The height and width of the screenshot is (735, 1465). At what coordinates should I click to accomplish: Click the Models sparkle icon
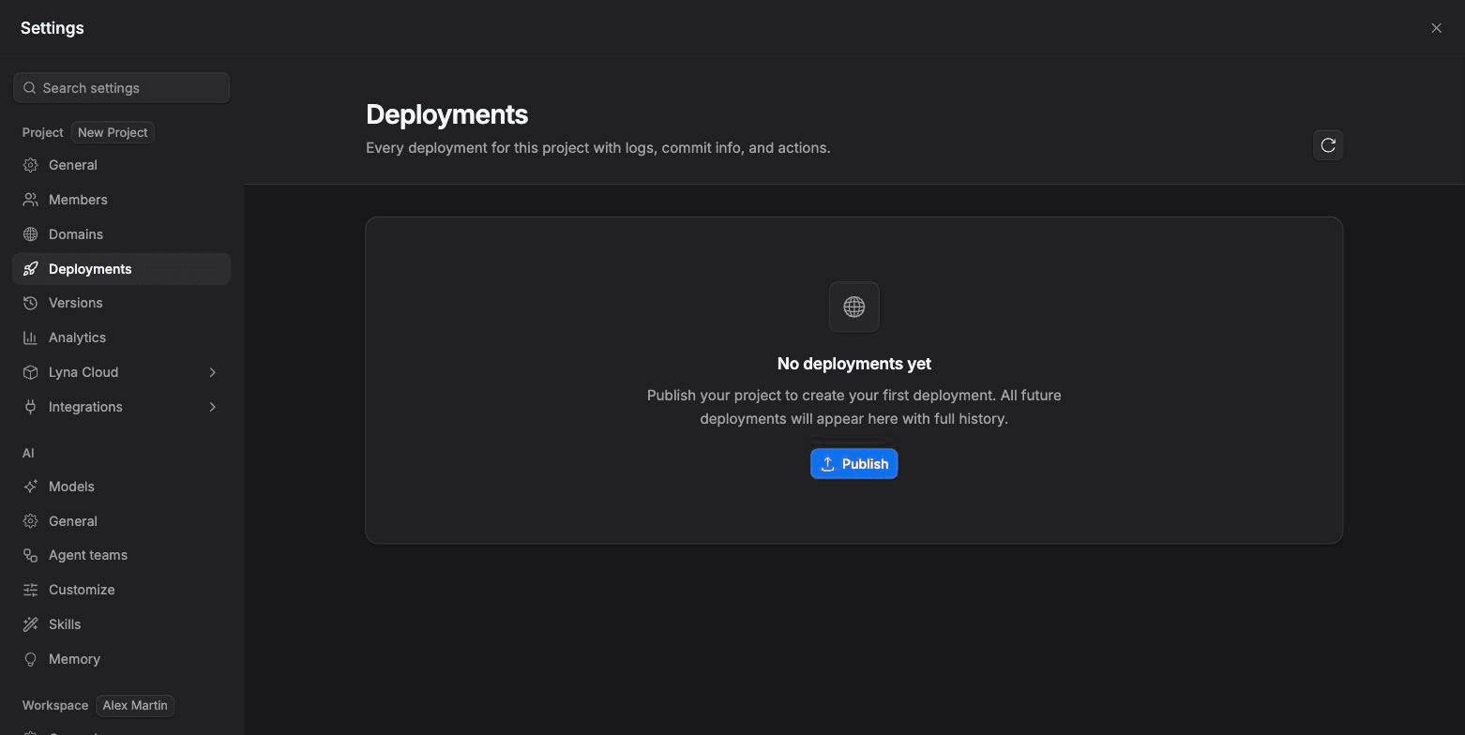click(31, 487)
